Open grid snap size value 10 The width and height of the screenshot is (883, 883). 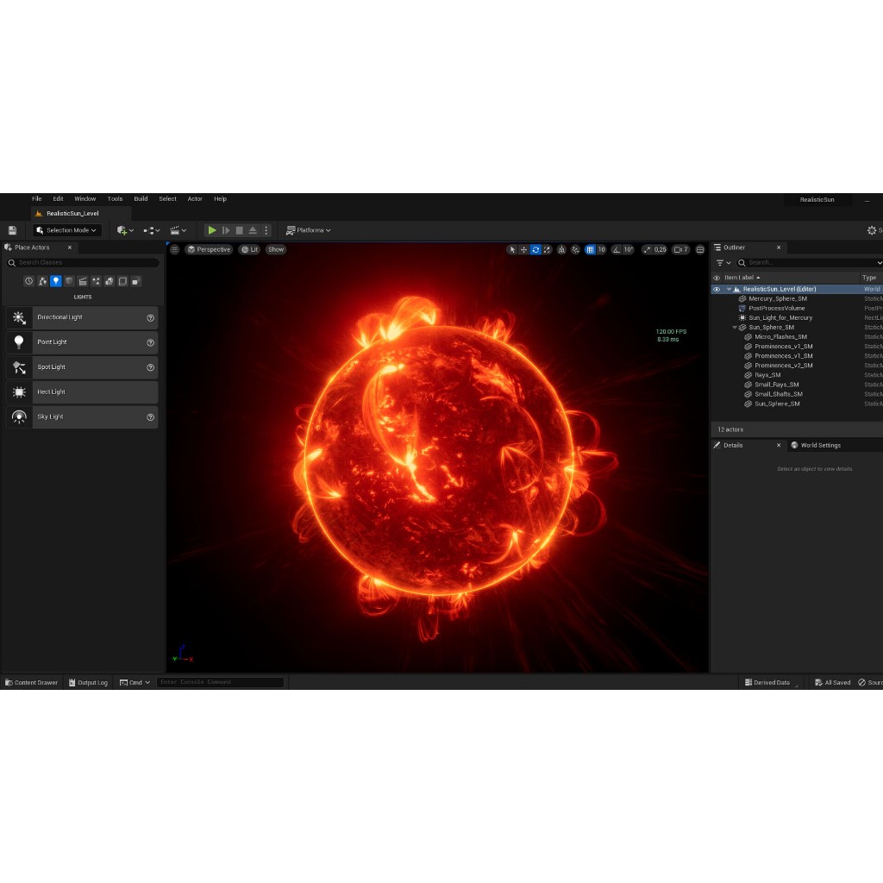click(601, 249)
